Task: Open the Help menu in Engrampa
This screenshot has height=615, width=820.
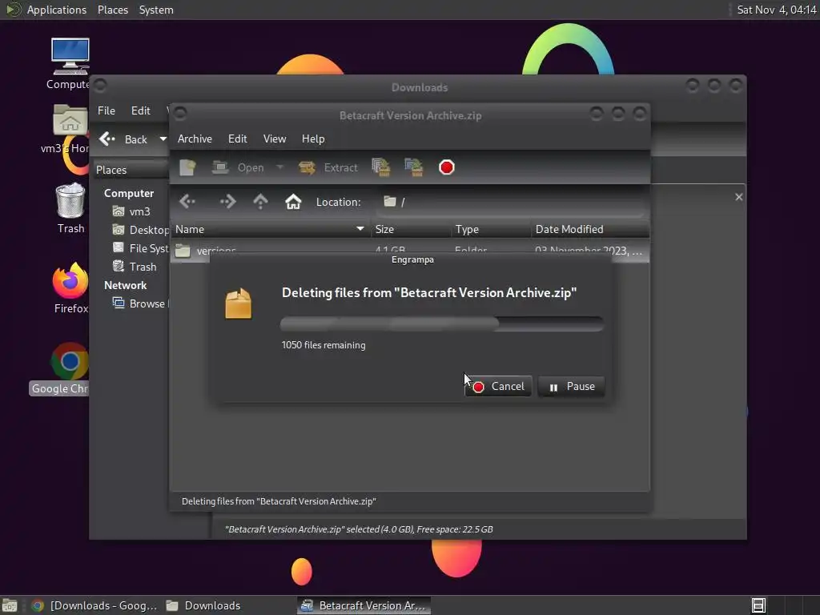Action: click(x=313, y=139)
